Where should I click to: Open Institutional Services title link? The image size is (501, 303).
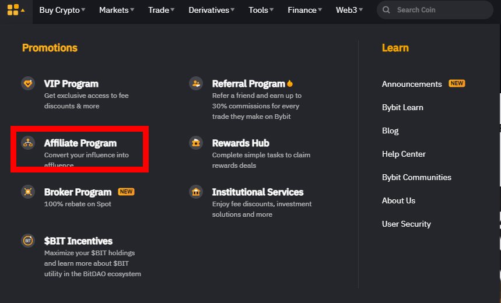258,192
